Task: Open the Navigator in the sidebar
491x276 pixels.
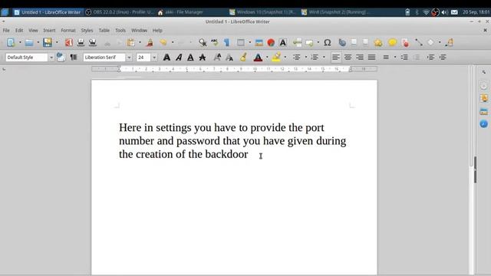Action: point(483,124)
